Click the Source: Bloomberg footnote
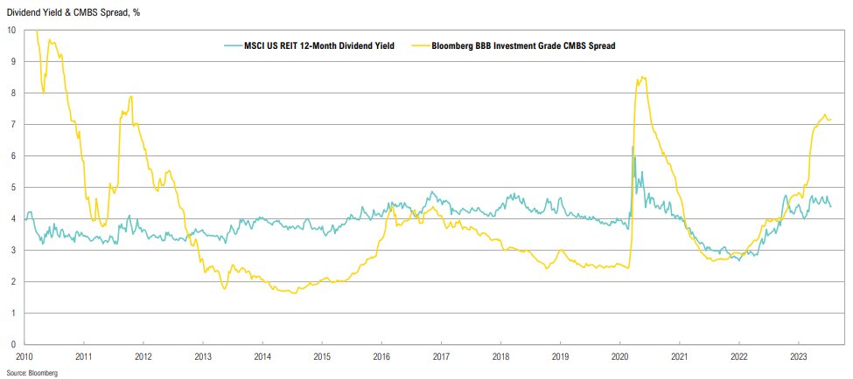853x379 pixels. [x=30, y=372]
